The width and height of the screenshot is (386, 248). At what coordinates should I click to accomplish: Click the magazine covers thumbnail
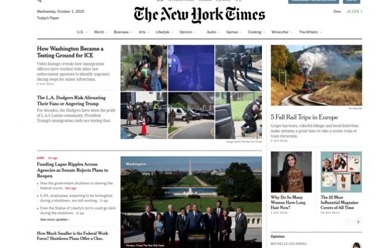pyautogui.click(x=341, y=172)
